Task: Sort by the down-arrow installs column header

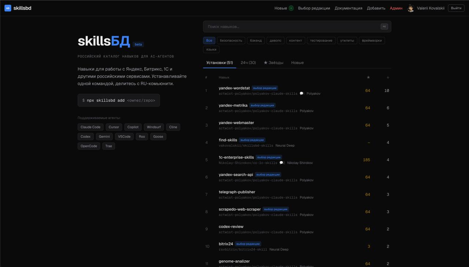Action: click(388, 77)
